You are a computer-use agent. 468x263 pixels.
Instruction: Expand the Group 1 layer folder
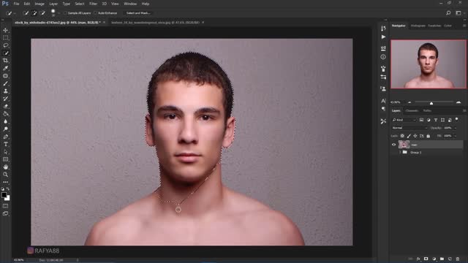pos(400,153)
